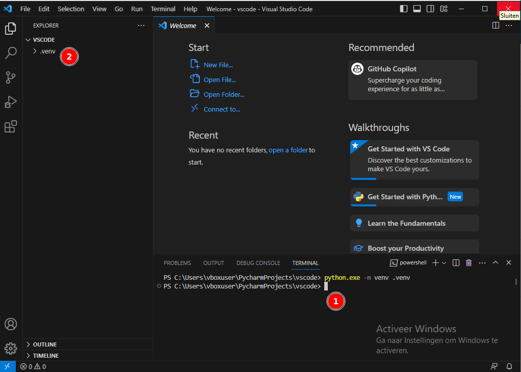Screen dimensions: 521x372
Task: Open the Terminal menu
Action: point(163,9)
